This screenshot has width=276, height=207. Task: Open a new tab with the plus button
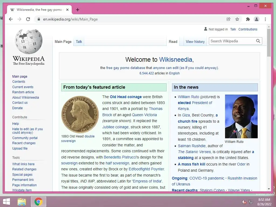tap(78, 10)
